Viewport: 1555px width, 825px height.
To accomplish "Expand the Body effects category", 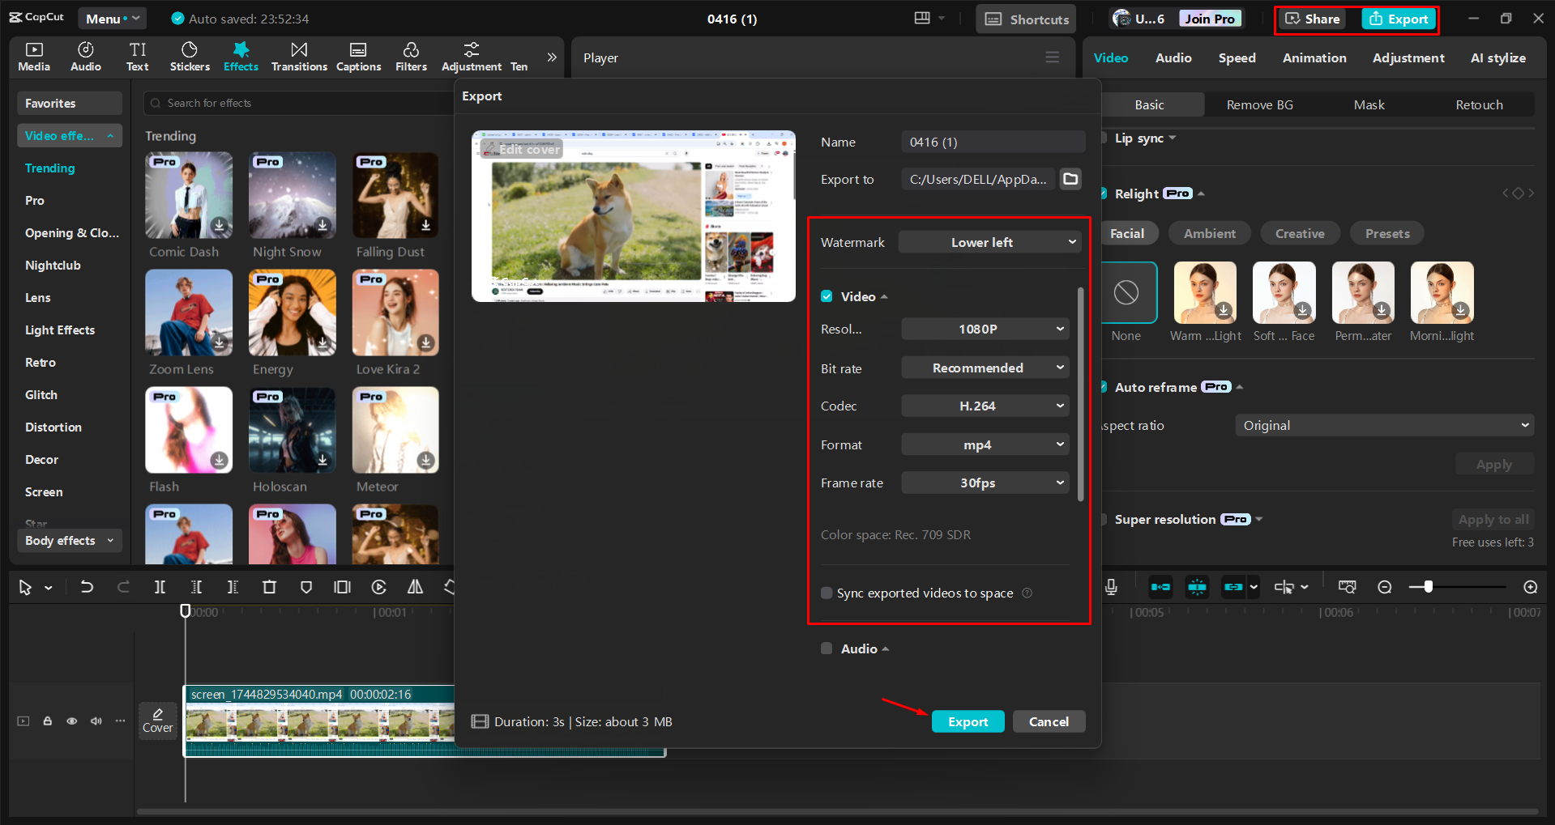I will coord(69,540).
